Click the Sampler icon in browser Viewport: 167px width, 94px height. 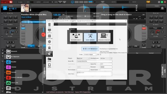tap(8, 72)
